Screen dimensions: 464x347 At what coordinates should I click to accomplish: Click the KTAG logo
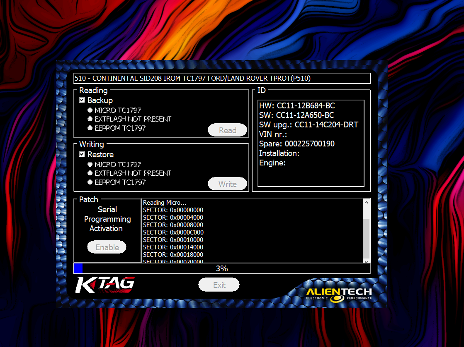104,285
